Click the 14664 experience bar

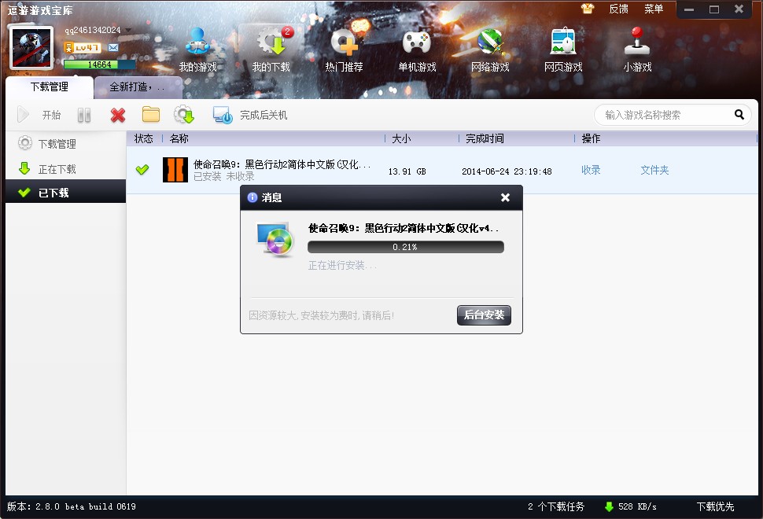point(99,64)
